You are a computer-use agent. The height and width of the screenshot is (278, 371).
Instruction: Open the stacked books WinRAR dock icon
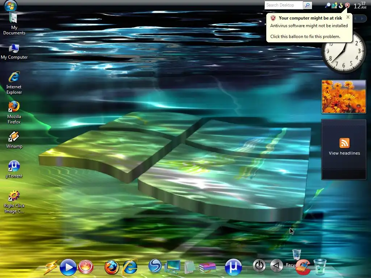click(x=207, y=267)
